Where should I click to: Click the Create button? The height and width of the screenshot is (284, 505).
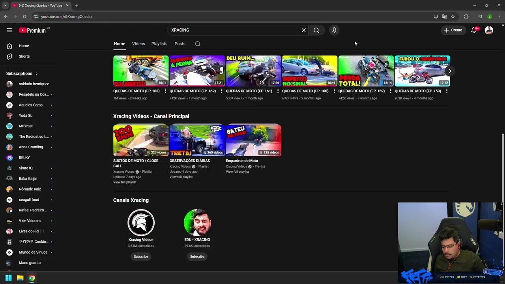coord(453,30)
